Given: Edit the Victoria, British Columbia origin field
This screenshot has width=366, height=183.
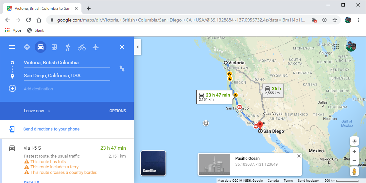Looking at the screenshot, I should pyautogui.click(x=67, y=63).
